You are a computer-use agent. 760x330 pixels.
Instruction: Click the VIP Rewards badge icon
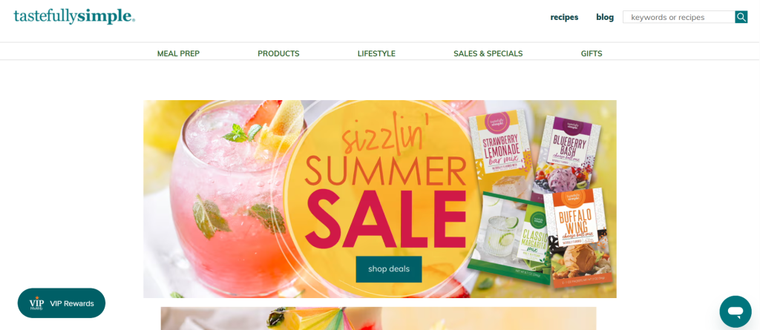[x=36, y=303]
